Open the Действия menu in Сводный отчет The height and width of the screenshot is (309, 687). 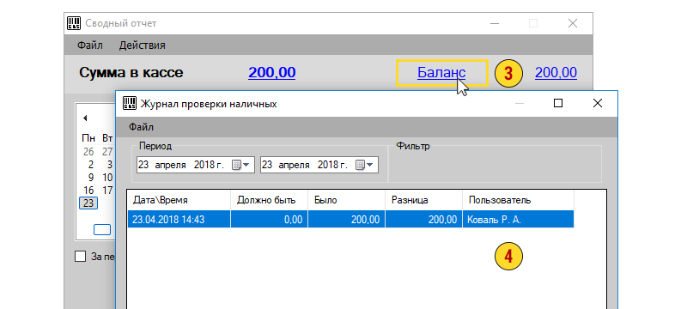142,45
